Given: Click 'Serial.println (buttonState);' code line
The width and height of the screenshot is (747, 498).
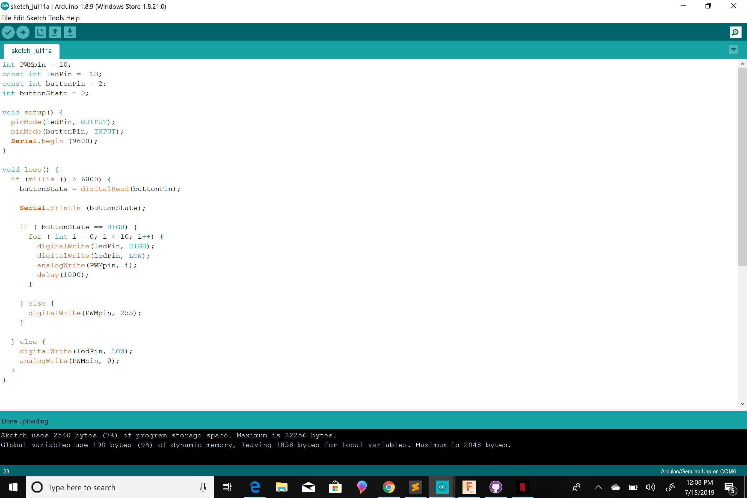Looking at the screenshot, I should pyautogui.click(x=82, y=208).
